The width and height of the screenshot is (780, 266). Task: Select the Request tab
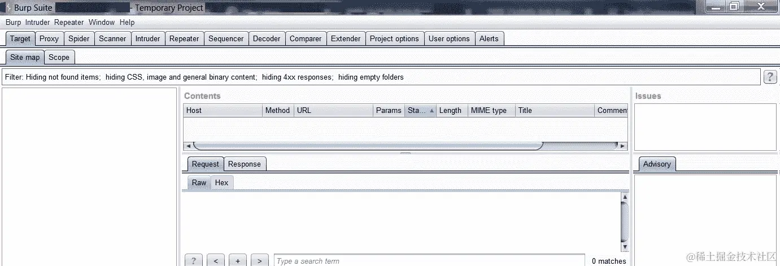point(205,164)
